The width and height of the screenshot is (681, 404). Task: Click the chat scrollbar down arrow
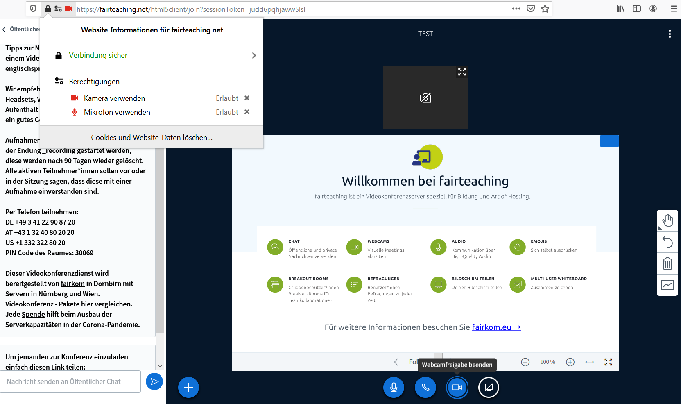[x=160, y=366]
